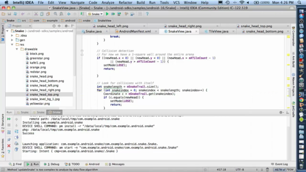Open the Messages tool window button

pos(115,164)
